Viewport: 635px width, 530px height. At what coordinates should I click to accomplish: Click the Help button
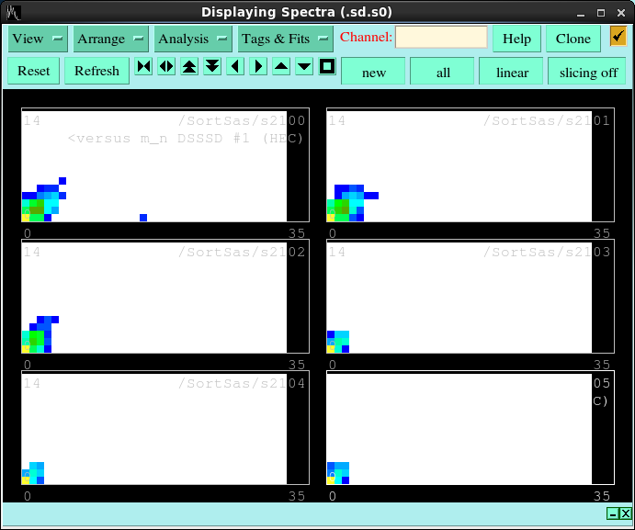(x=516, y=39)
